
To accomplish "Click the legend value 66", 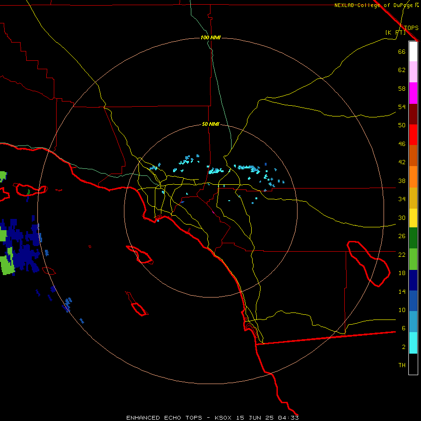I will (x=402, y=51).
